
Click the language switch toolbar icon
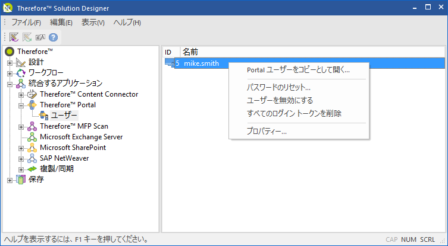[x=40, y=37]
